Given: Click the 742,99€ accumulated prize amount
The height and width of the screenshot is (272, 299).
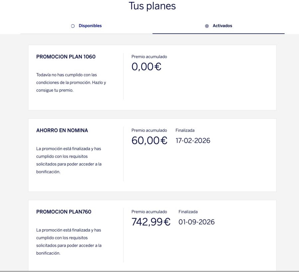Looking at the screenshot, I should pos(151,222).
